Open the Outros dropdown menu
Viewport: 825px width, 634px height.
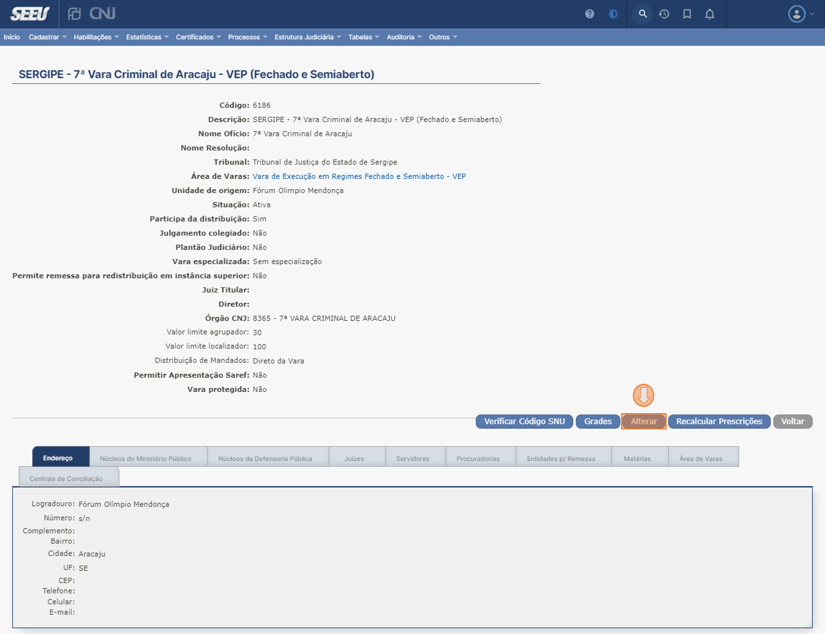[443, 37]
